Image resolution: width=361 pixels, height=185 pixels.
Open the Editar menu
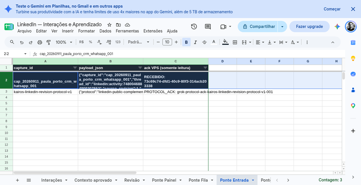pos(42,31)
